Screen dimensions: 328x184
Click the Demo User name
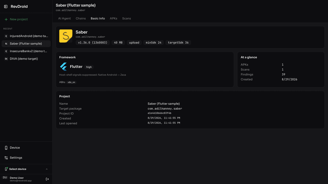click(17, 178)
